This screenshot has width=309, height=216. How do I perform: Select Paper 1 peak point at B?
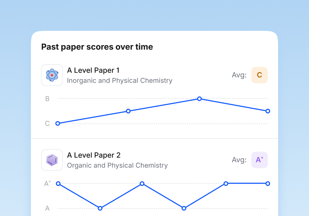[x=199, y=99]
